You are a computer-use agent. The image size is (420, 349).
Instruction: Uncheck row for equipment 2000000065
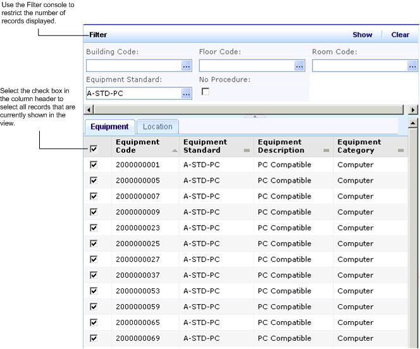click(94, 323)
